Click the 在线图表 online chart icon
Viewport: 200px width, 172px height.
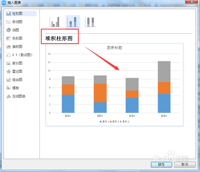pos(9,96)
